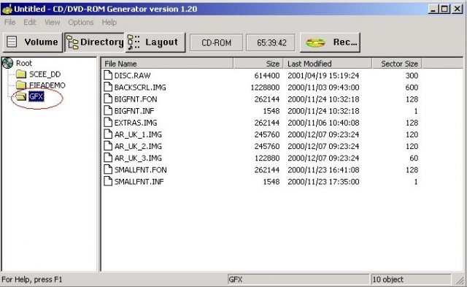The width and height of the screenshot is (467, 287).
Task: Click sector size 300 of DISC.RAW
Action: click(412, 76)
